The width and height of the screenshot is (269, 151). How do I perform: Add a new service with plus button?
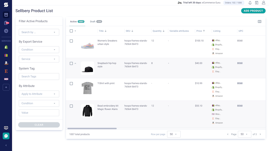point(6,87)
